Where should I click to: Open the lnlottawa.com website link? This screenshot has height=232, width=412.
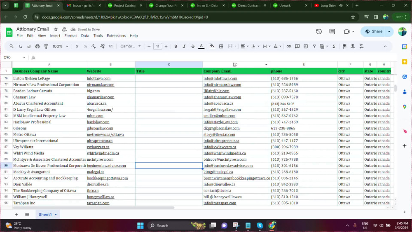point(98,79)
